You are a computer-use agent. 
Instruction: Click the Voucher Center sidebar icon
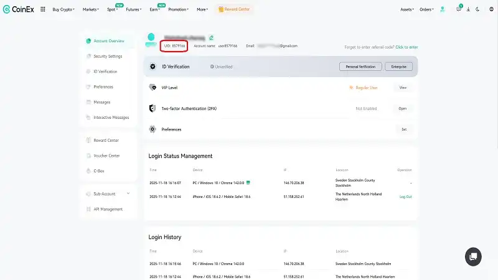click(x=88, y=156)
